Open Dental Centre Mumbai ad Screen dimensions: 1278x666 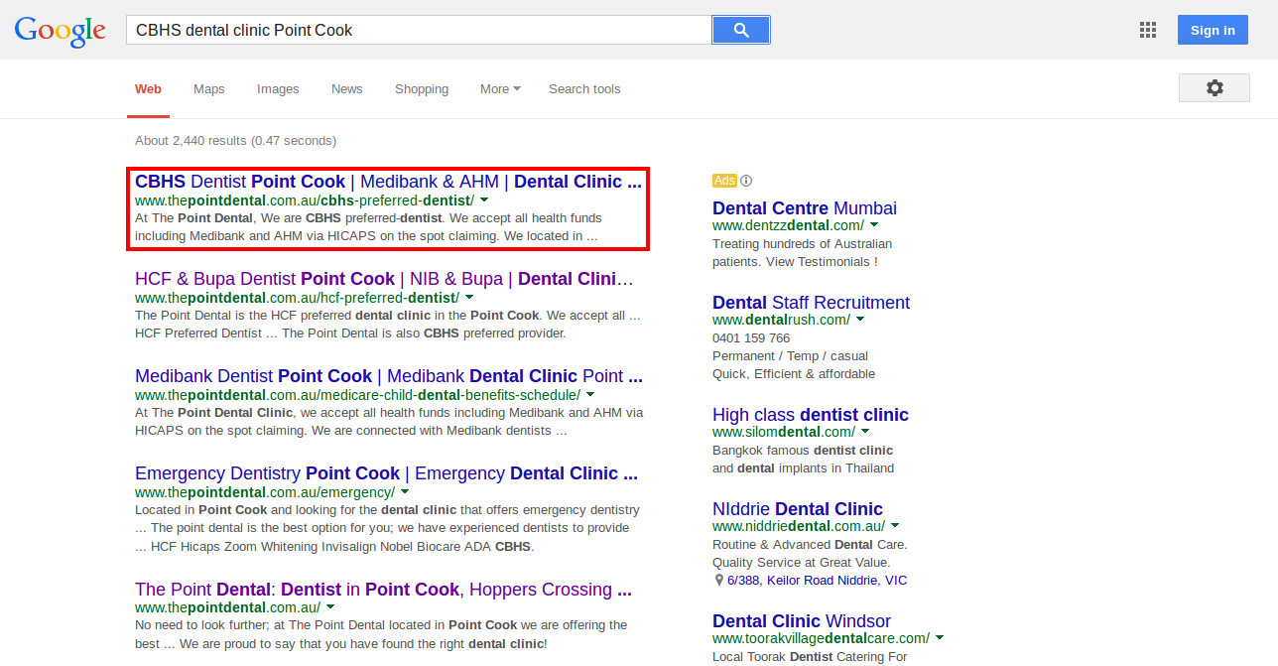click(805, 208)
